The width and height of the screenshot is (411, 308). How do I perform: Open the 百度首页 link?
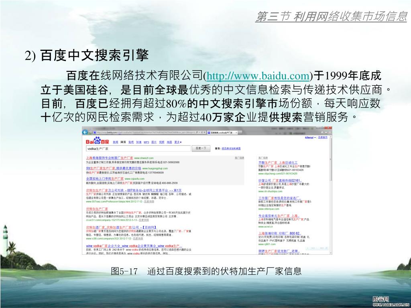(x=323, y=138)
